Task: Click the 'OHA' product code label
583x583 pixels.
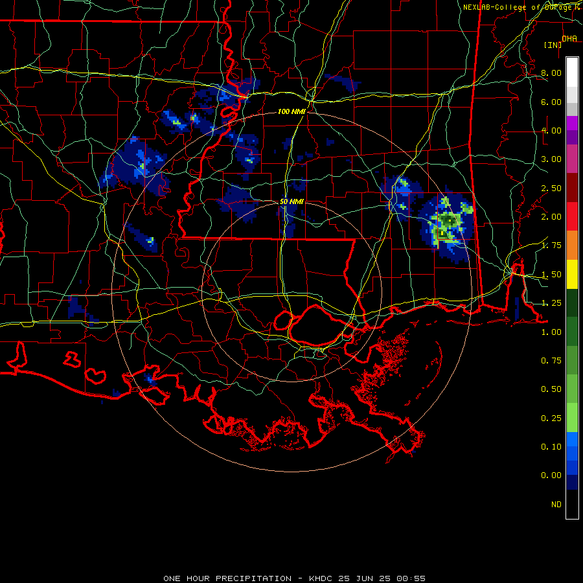Action: 569,39
